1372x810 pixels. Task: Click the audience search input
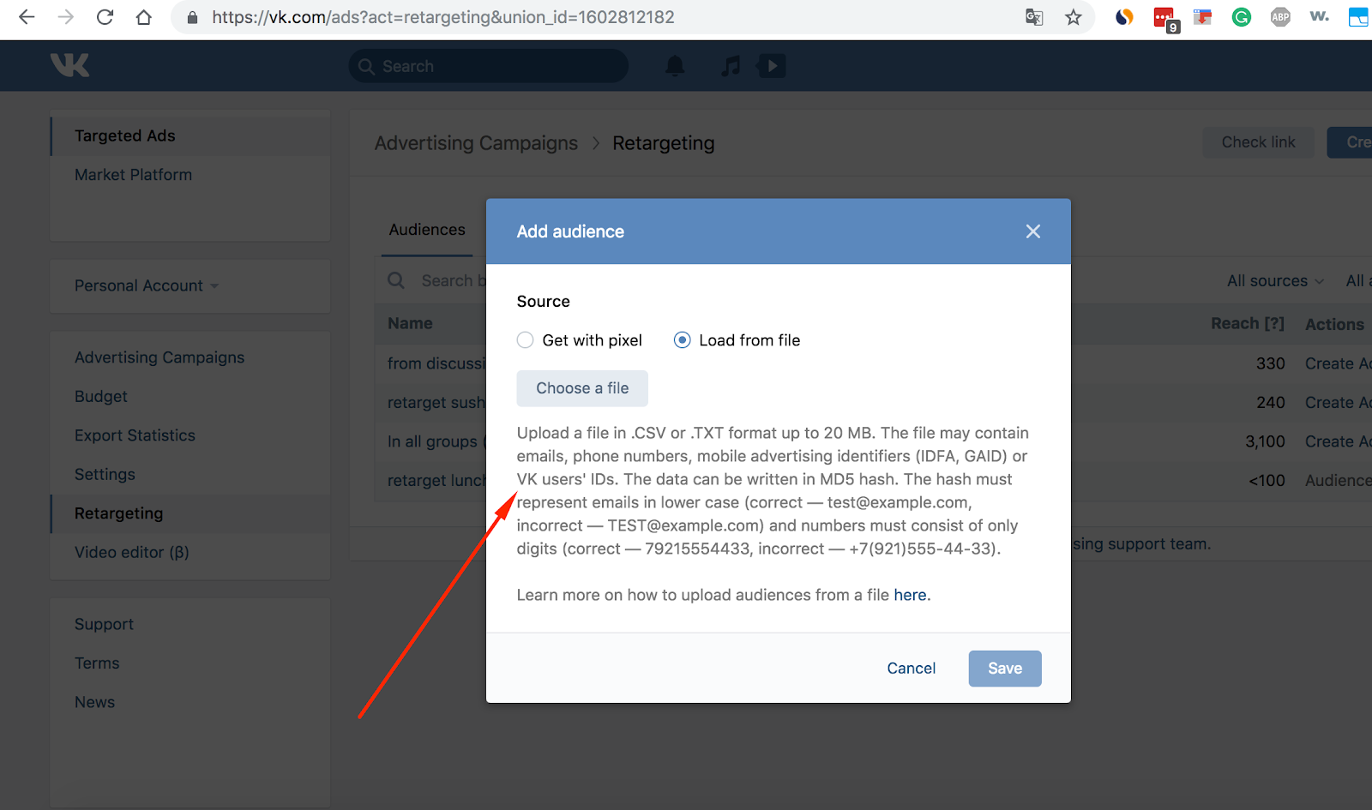pos(453,280)
